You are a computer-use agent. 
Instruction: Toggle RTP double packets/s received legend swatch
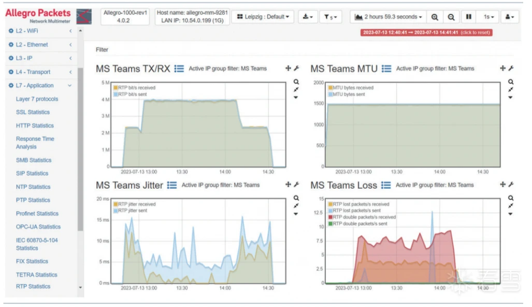[330, 217]
